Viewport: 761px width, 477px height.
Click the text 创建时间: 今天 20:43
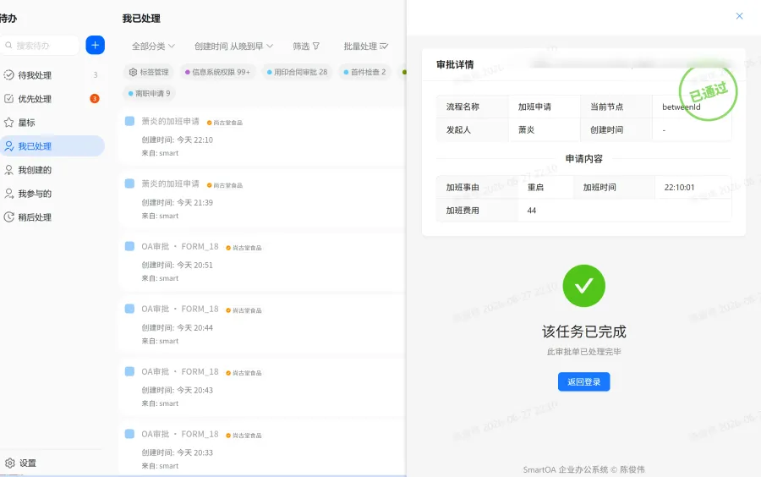click(178, 390)
